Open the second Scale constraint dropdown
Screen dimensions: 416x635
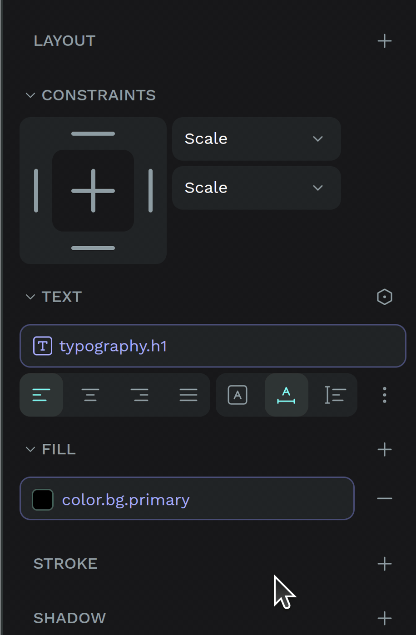click(x=257, y=188)
